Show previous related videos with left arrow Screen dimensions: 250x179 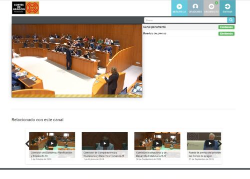coord(27,144)
